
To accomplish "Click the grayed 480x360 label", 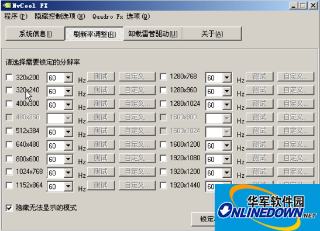I will [x=27, y=117].
